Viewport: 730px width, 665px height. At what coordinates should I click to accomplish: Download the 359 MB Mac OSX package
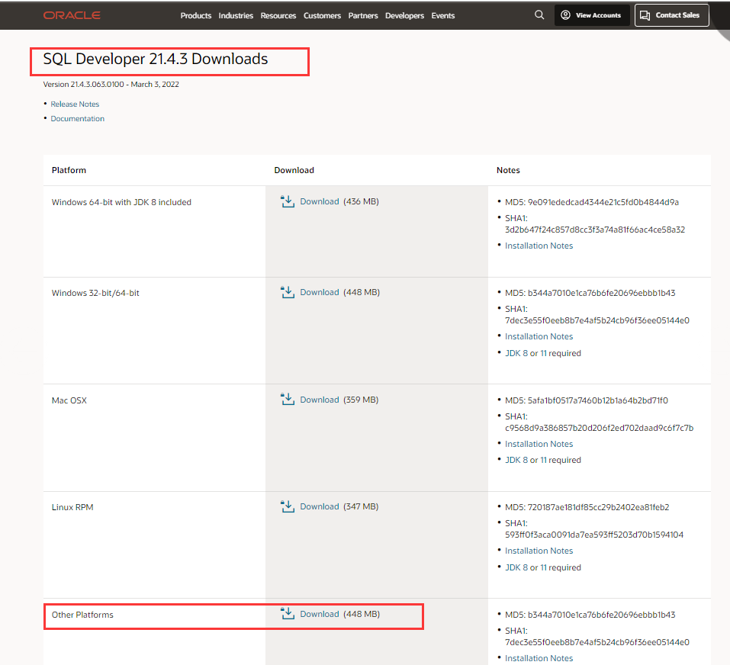(x=320, y=400)
